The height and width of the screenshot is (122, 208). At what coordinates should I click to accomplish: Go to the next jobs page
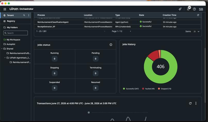tap(130, 31)
